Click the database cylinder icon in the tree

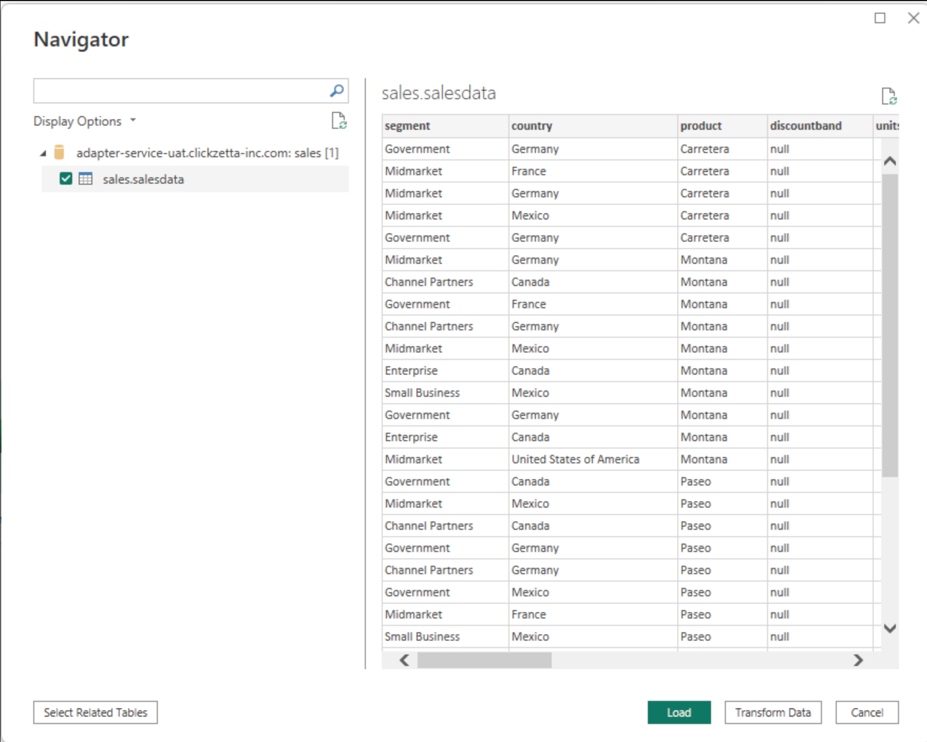click(60, 153)
